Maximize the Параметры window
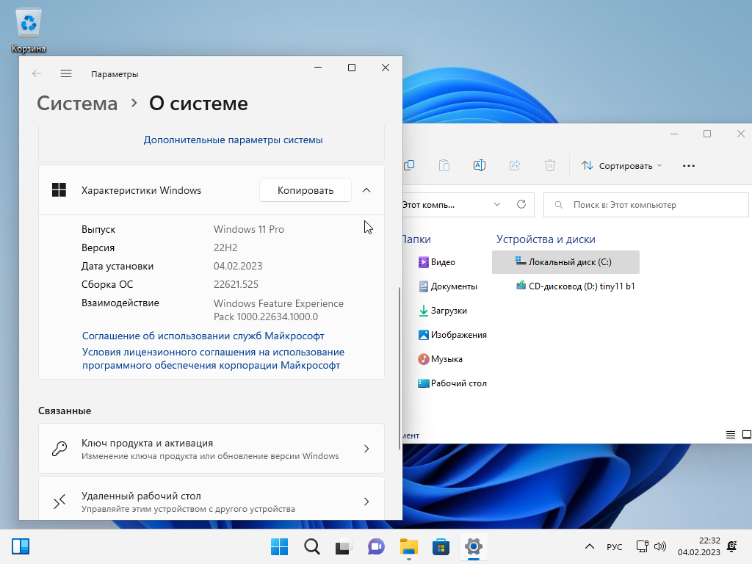Screen dimensions: 752x564 click(352, 68)
